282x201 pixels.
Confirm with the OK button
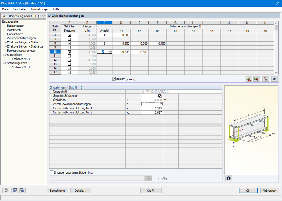(x=248, y=191)
